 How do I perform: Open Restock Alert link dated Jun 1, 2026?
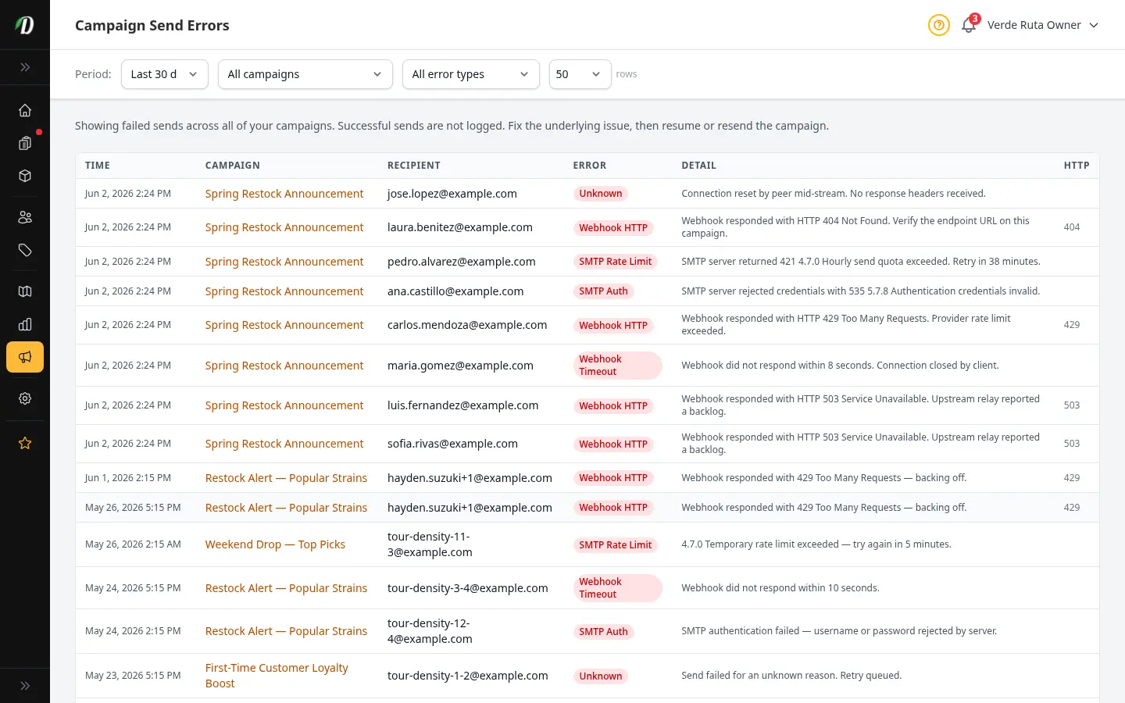[286, 478]
